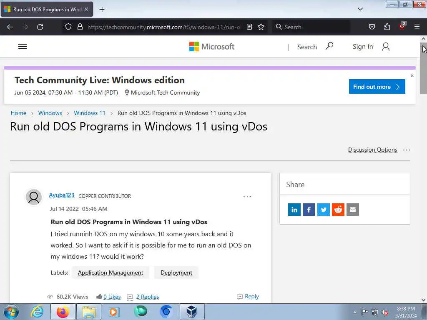Click the scrollbar down arrow
This screenshot has width=427, height=320.
pos(424,300)
